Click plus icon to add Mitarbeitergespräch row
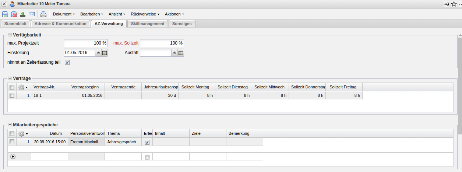Screen dimensions: 462x172 [x=13, y=157]
